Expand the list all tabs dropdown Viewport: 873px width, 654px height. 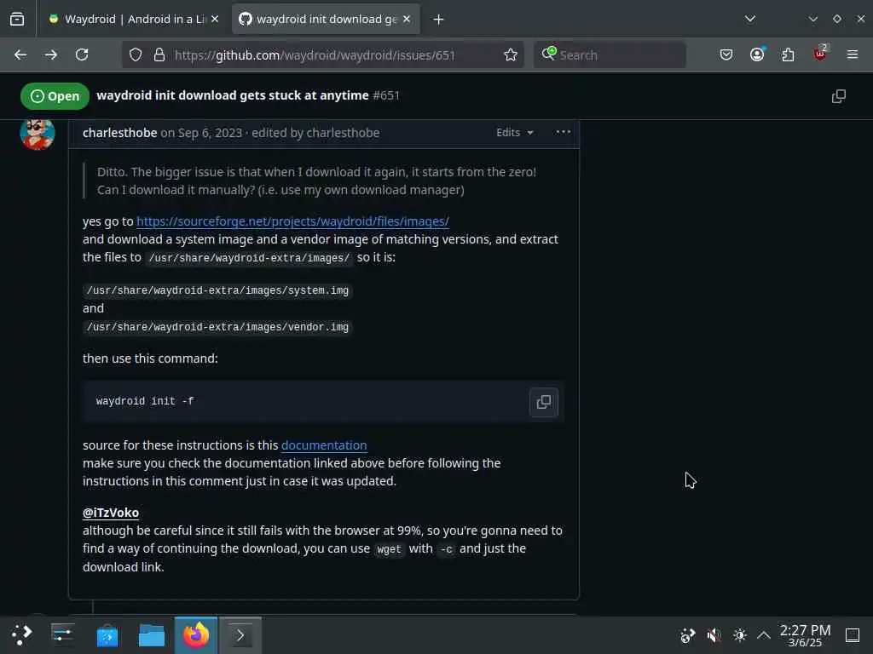(x=750, y=19)
